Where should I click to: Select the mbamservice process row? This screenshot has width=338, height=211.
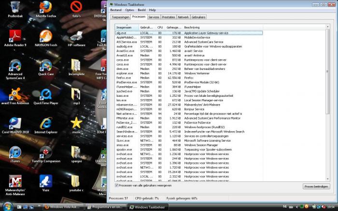(x=189, y=105)
